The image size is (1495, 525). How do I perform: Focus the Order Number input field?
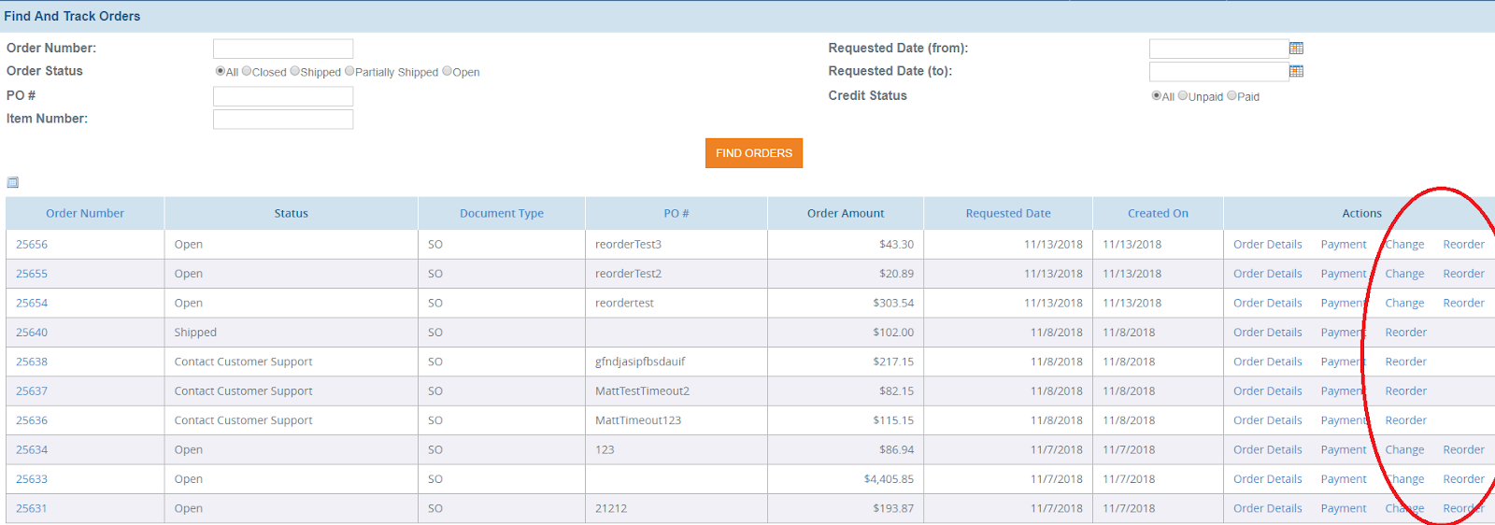[283, 49]
